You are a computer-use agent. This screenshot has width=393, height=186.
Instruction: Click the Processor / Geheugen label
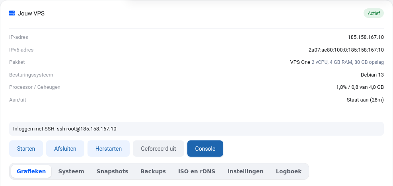coord(35,87)
